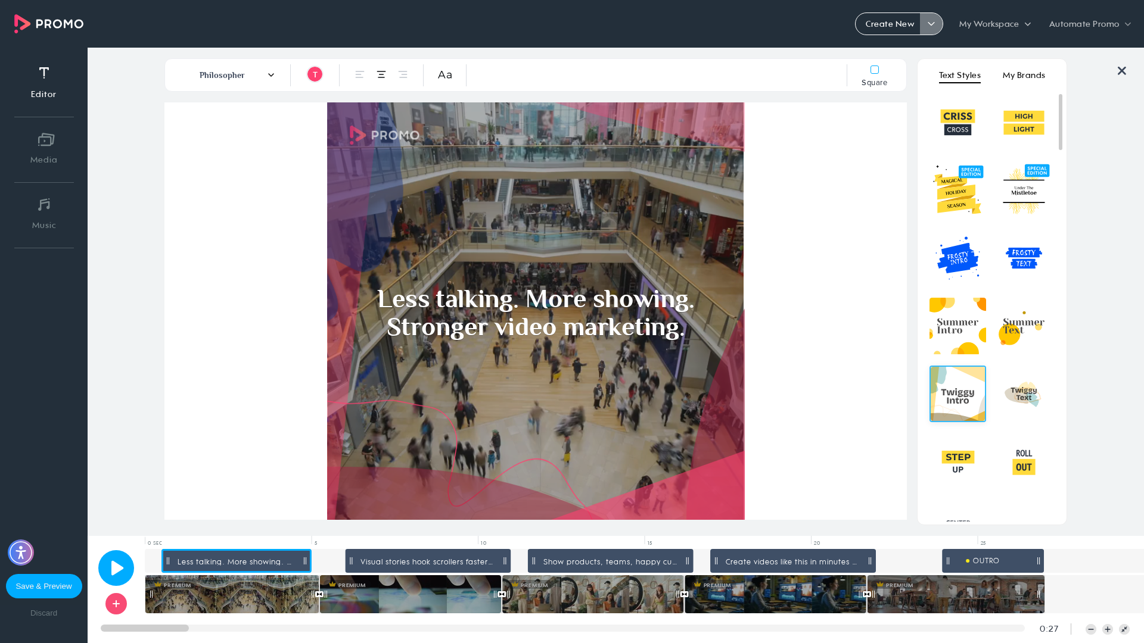Apply the Magical Holiday Season style
Image resolution: width=1144 pixels, height=643 pixels.
(958, 190)
